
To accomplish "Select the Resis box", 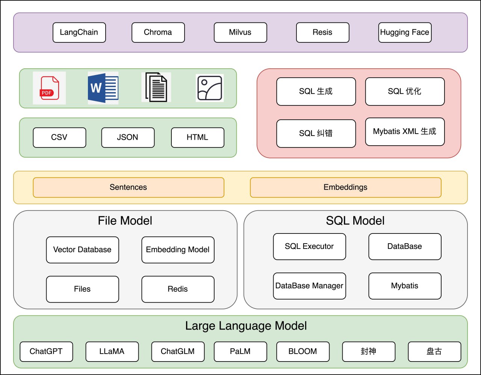I will coord(322,32).
